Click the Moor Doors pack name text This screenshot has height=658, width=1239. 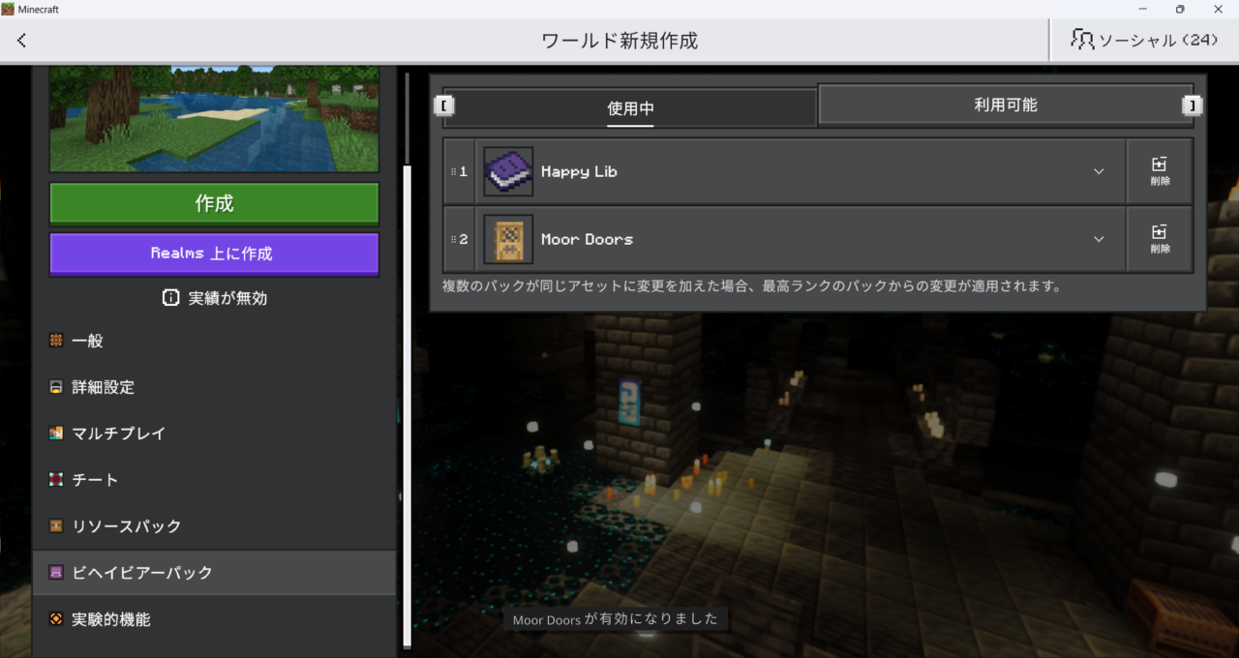click(587, 239)
